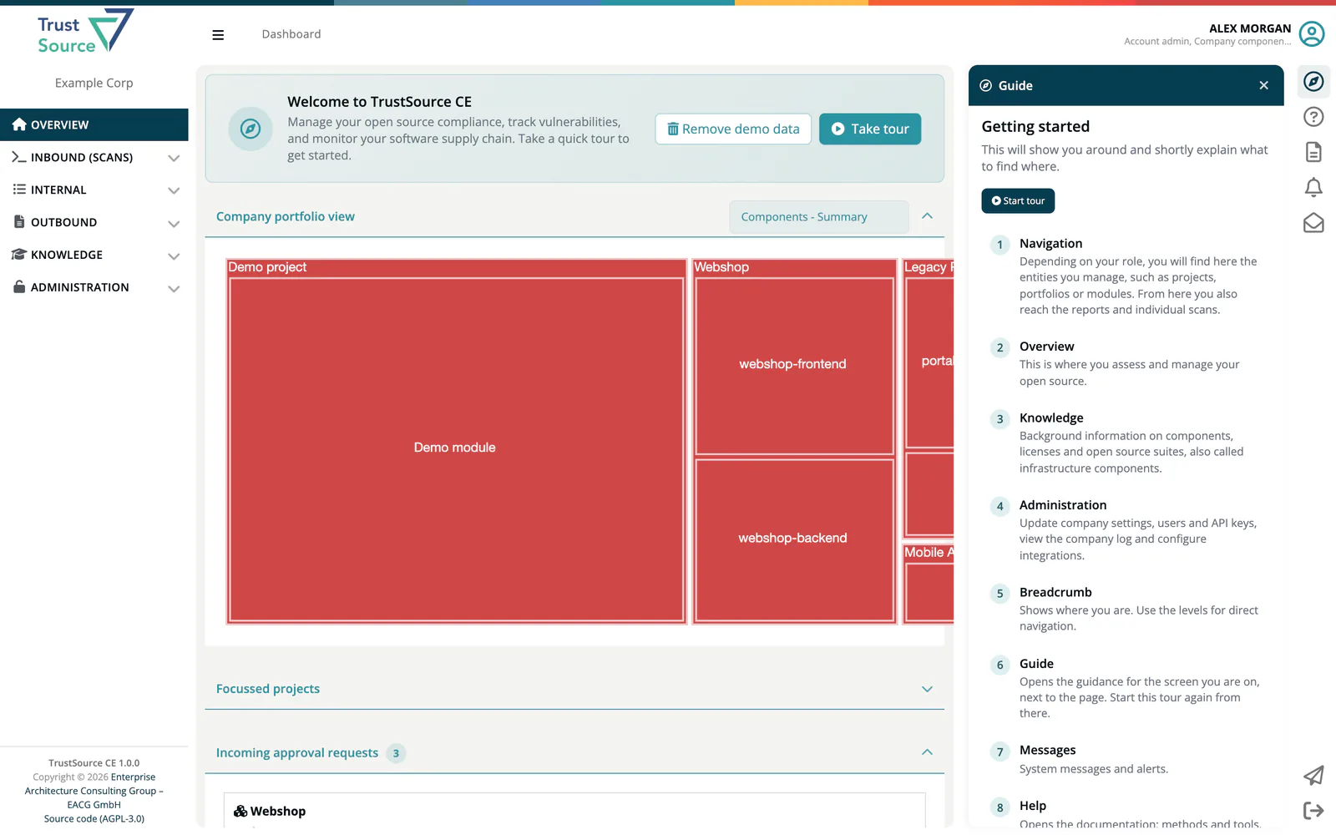
Task: Click the Start tour button
Action: coord(1018,200)
